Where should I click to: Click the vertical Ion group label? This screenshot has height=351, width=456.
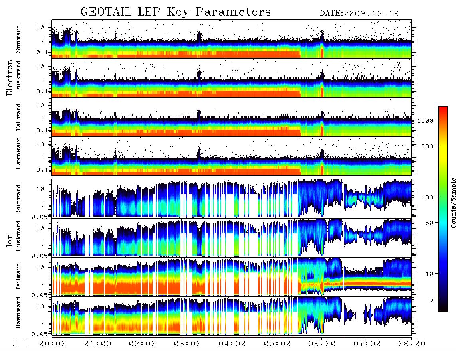point(9,240)
